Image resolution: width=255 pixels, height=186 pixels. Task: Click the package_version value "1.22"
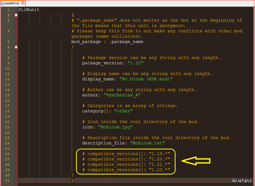pos(136,63)
